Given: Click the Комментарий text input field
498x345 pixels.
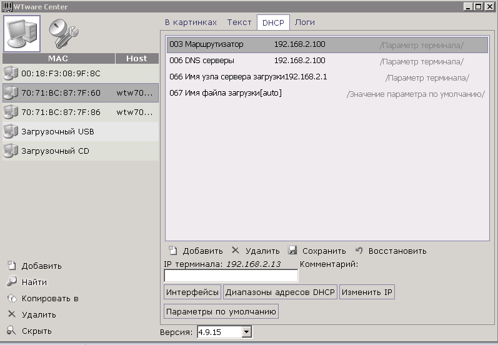Looking at the screenshot, I should tap(231, 276).
